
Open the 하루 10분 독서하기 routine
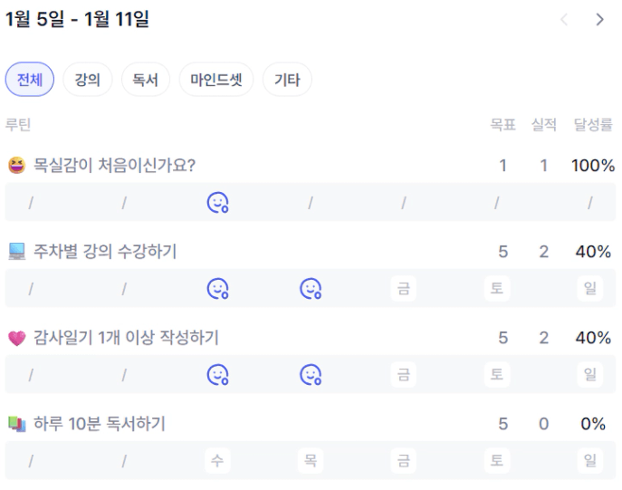click(x=100, y=424)
